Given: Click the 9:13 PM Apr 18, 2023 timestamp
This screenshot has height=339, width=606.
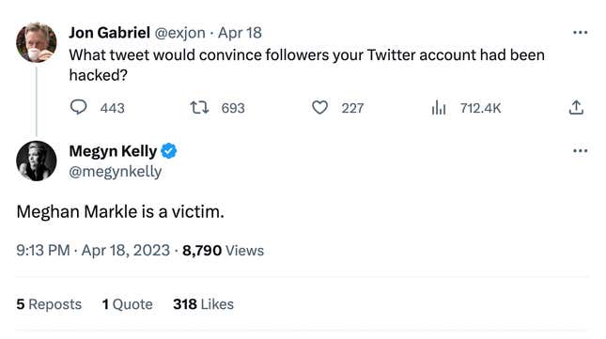Looking at the screenshot, I should coord(93,251).
